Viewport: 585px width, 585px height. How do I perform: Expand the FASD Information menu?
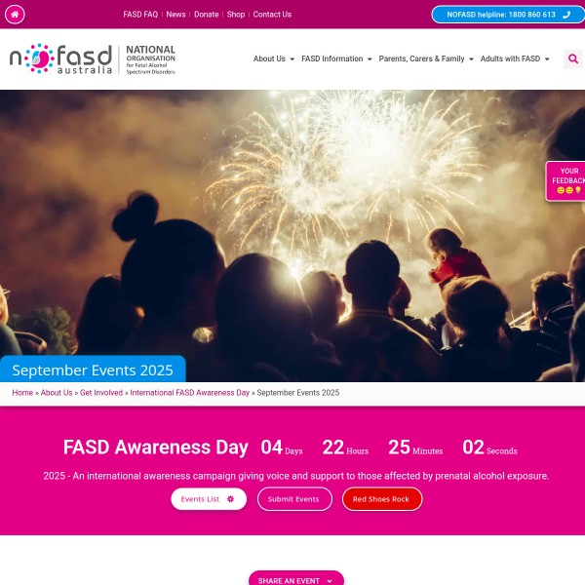(336, 58)
